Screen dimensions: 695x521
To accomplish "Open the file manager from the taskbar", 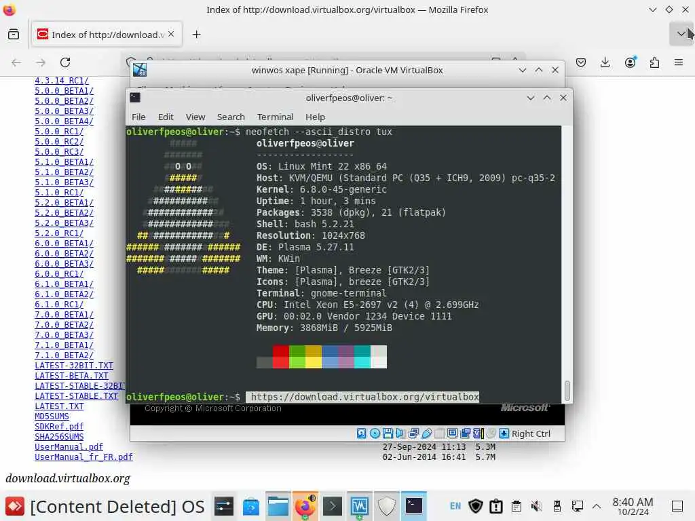I will pyautogui.click(x=278, y=506).
